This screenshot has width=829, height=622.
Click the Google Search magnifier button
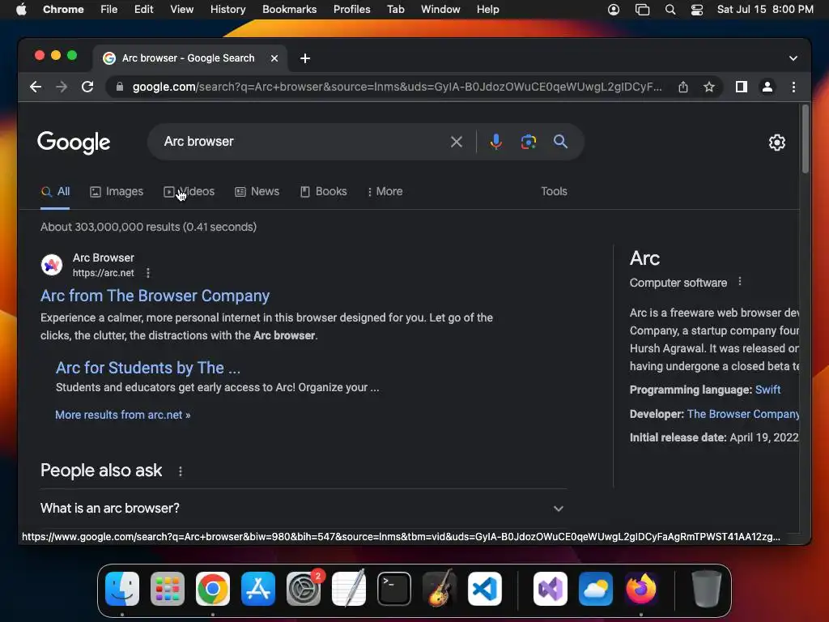point(560,142)
